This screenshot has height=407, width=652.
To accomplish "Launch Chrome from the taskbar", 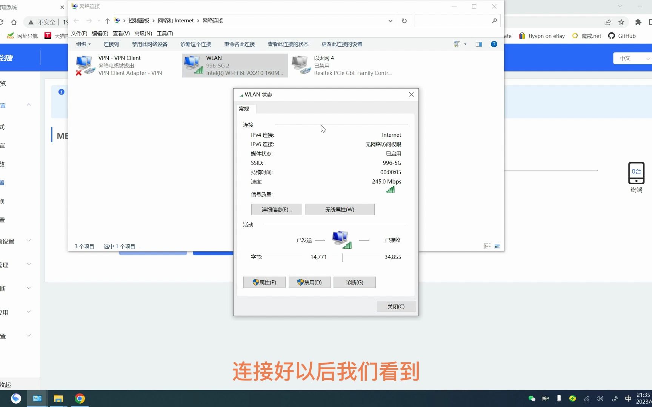I will (80, 398).
